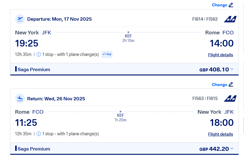Click the takeoff plane icon by Departure
Viewport: 244px width, 159px height.
[20, 19]
